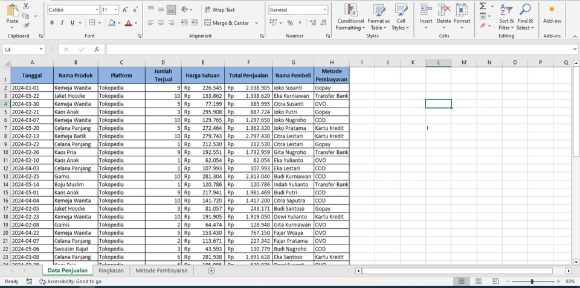The image size is (580, 288).
Task: Click the Delete cells button
Action: point(444,17)
